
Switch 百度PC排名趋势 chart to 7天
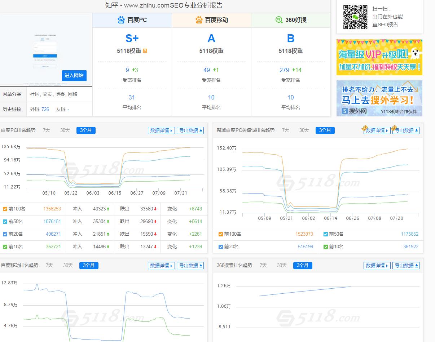(x=47, y=130)
